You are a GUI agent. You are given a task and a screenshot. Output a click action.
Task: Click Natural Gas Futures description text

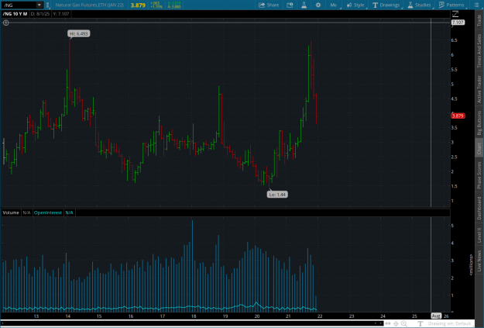click(90, 5)
